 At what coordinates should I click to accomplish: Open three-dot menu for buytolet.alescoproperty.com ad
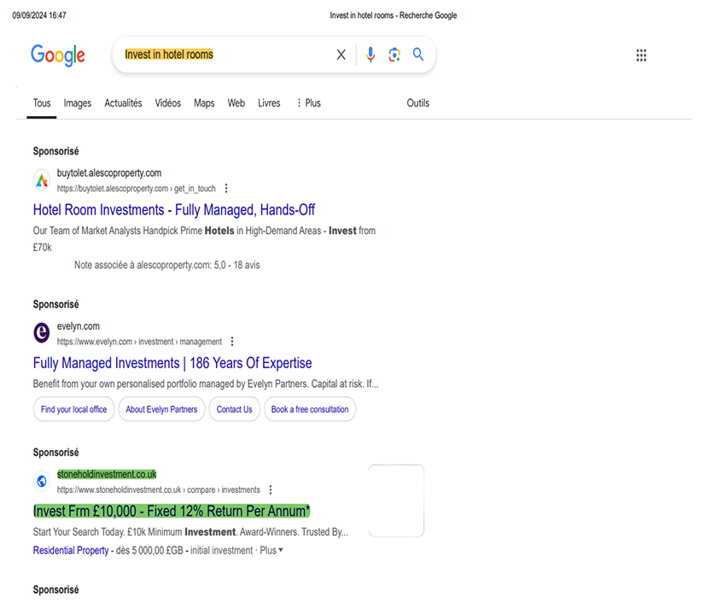coord(226,189)
